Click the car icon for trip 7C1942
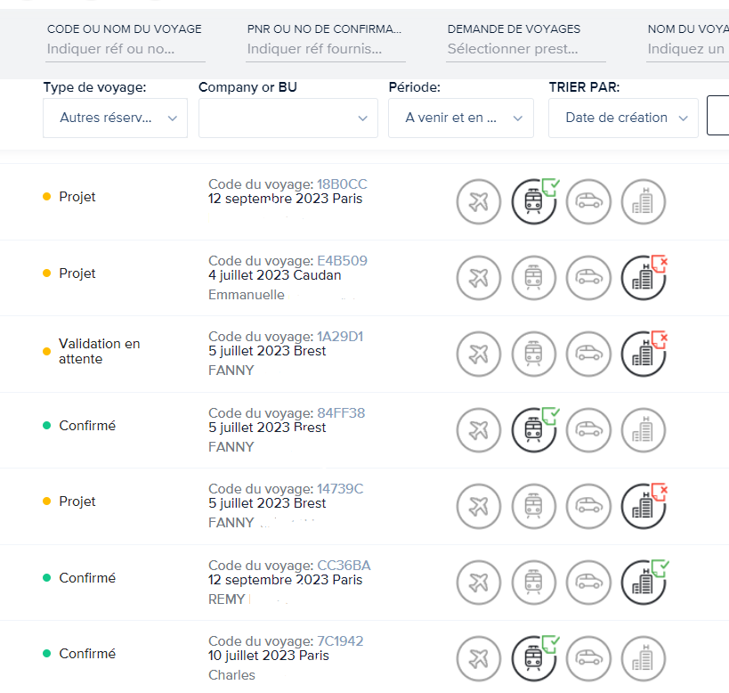729x693 pixels. [588, 659]
